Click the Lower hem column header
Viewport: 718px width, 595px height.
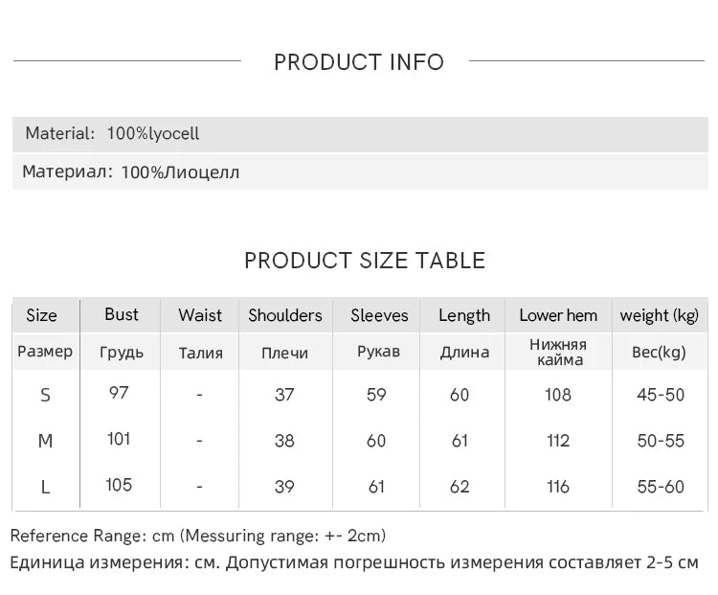[558, 315]
